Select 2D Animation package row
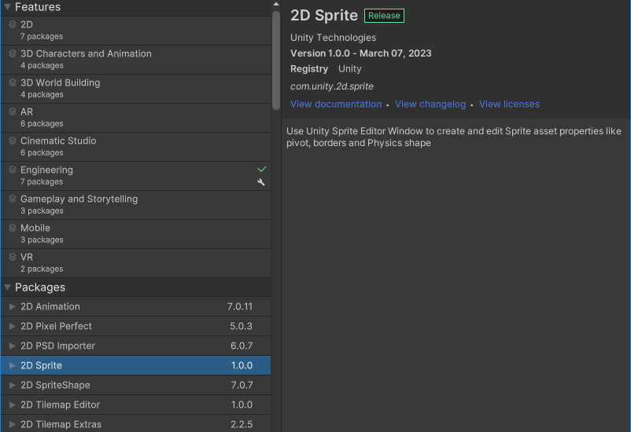The width and height of the screenshot is (631, 432). [136, 306]
